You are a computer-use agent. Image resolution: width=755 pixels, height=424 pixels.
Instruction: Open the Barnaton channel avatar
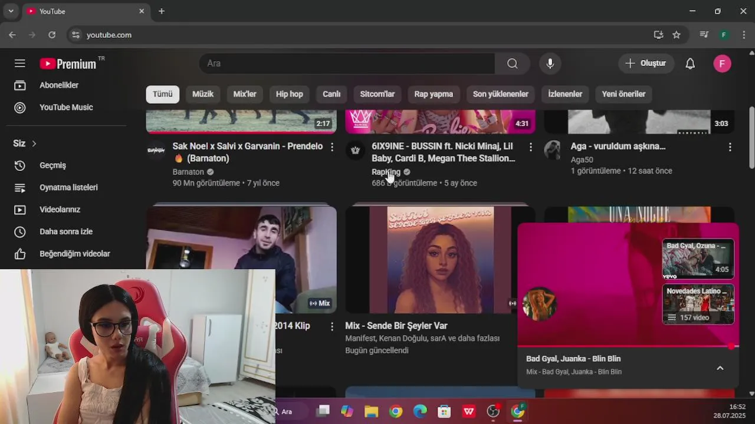156,150
